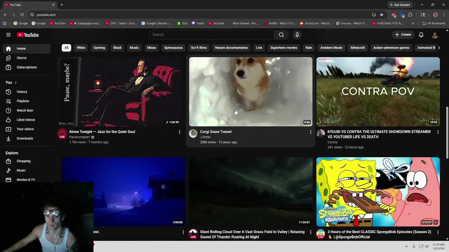
Task: Select the Minecraft filter chip
Action: click(358, 48)
